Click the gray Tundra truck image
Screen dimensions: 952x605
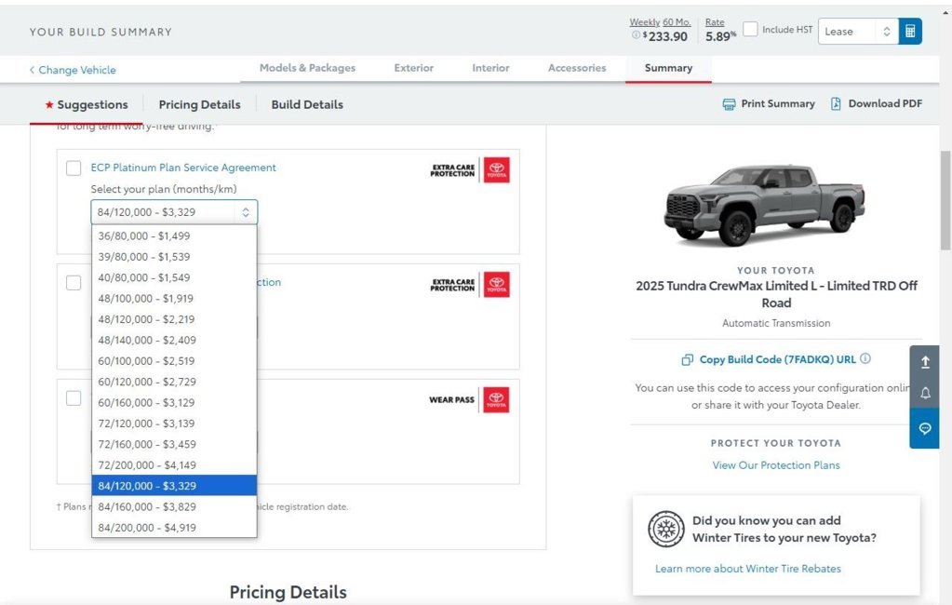click(766, 206)
